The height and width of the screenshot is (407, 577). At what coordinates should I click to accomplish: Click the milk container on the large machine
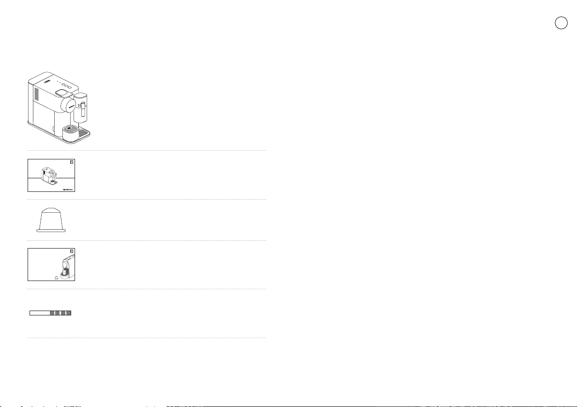80,108
